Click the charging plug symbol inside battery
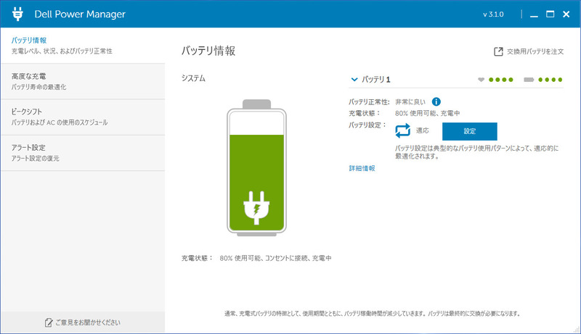This screenshot has width=581, height=334. pos(256,208)
